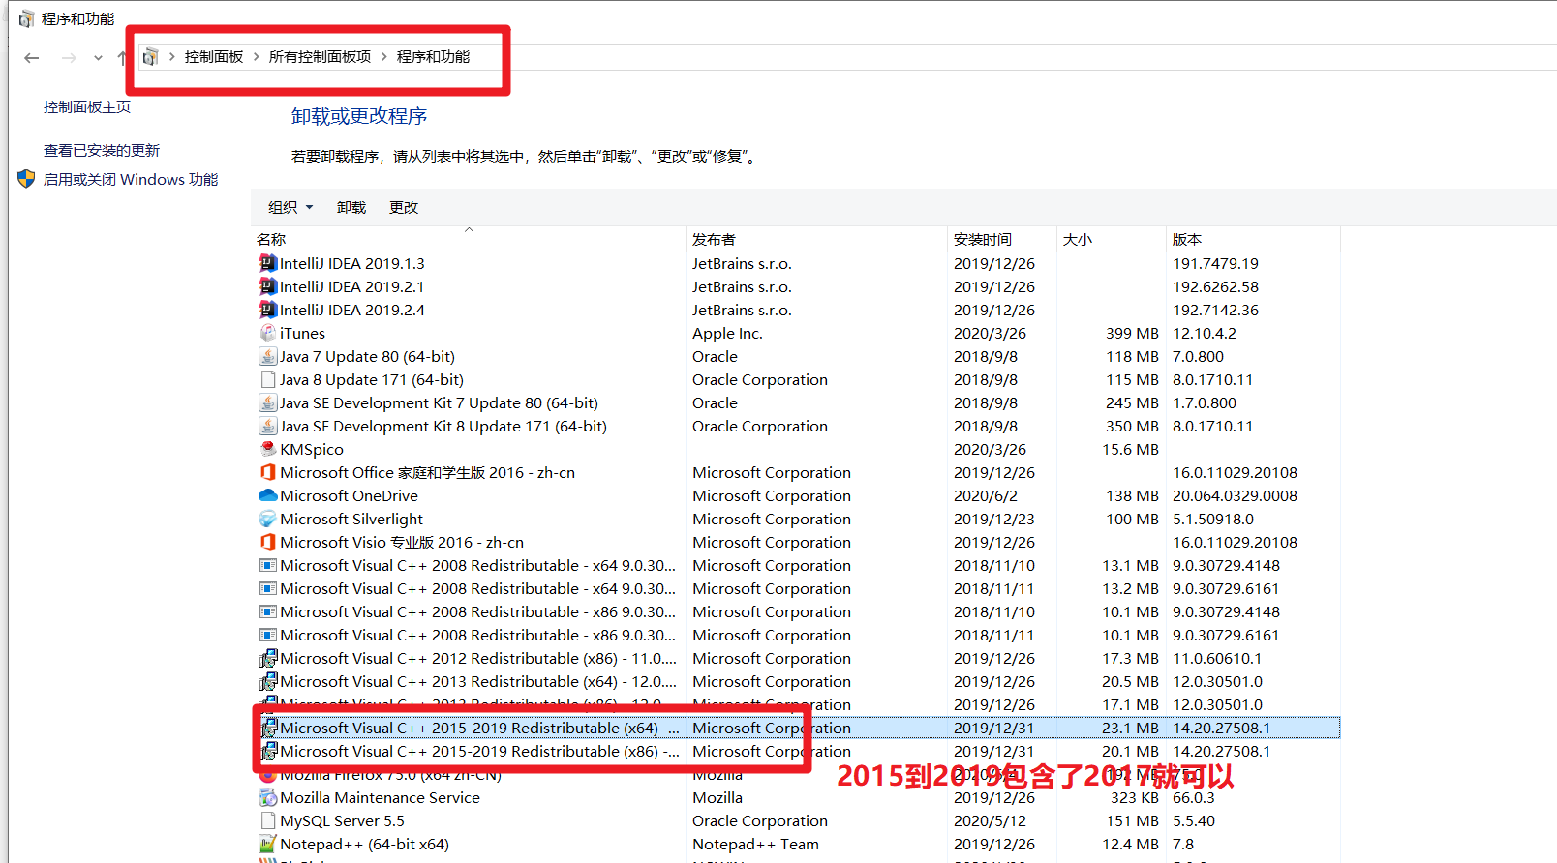Open the recent locations dropdown arrow
The image size is (1557, 863).
pos(98,58)
